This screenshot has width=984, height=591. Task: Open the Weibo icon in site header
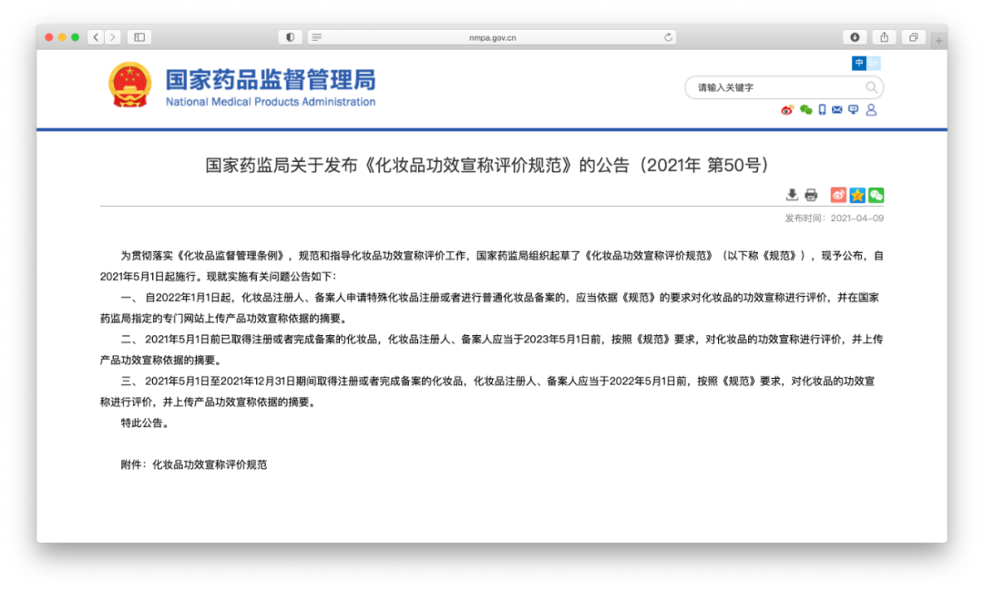pos(787,110)
